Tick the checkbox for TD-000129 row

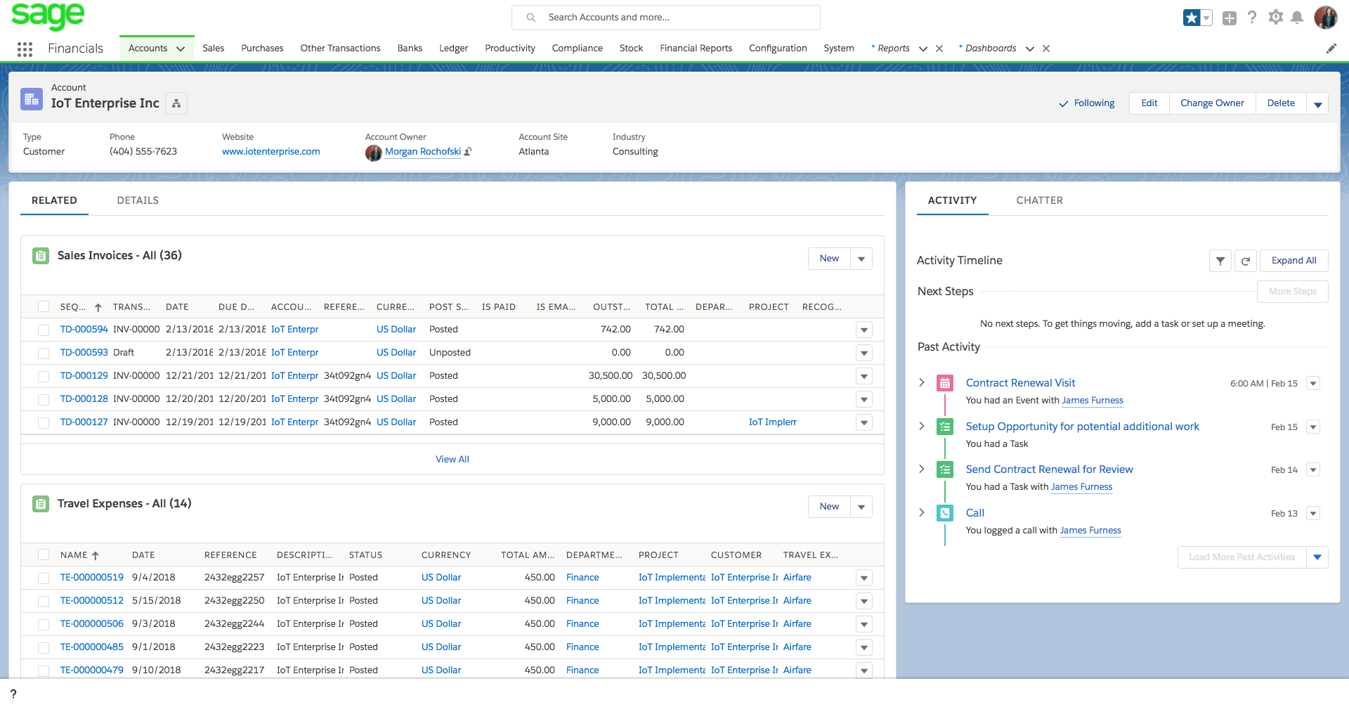tap(44, 376)
